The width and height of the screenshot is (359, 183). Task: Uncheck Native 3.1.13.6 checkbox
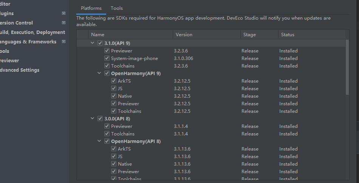click(x=114, y=164)
